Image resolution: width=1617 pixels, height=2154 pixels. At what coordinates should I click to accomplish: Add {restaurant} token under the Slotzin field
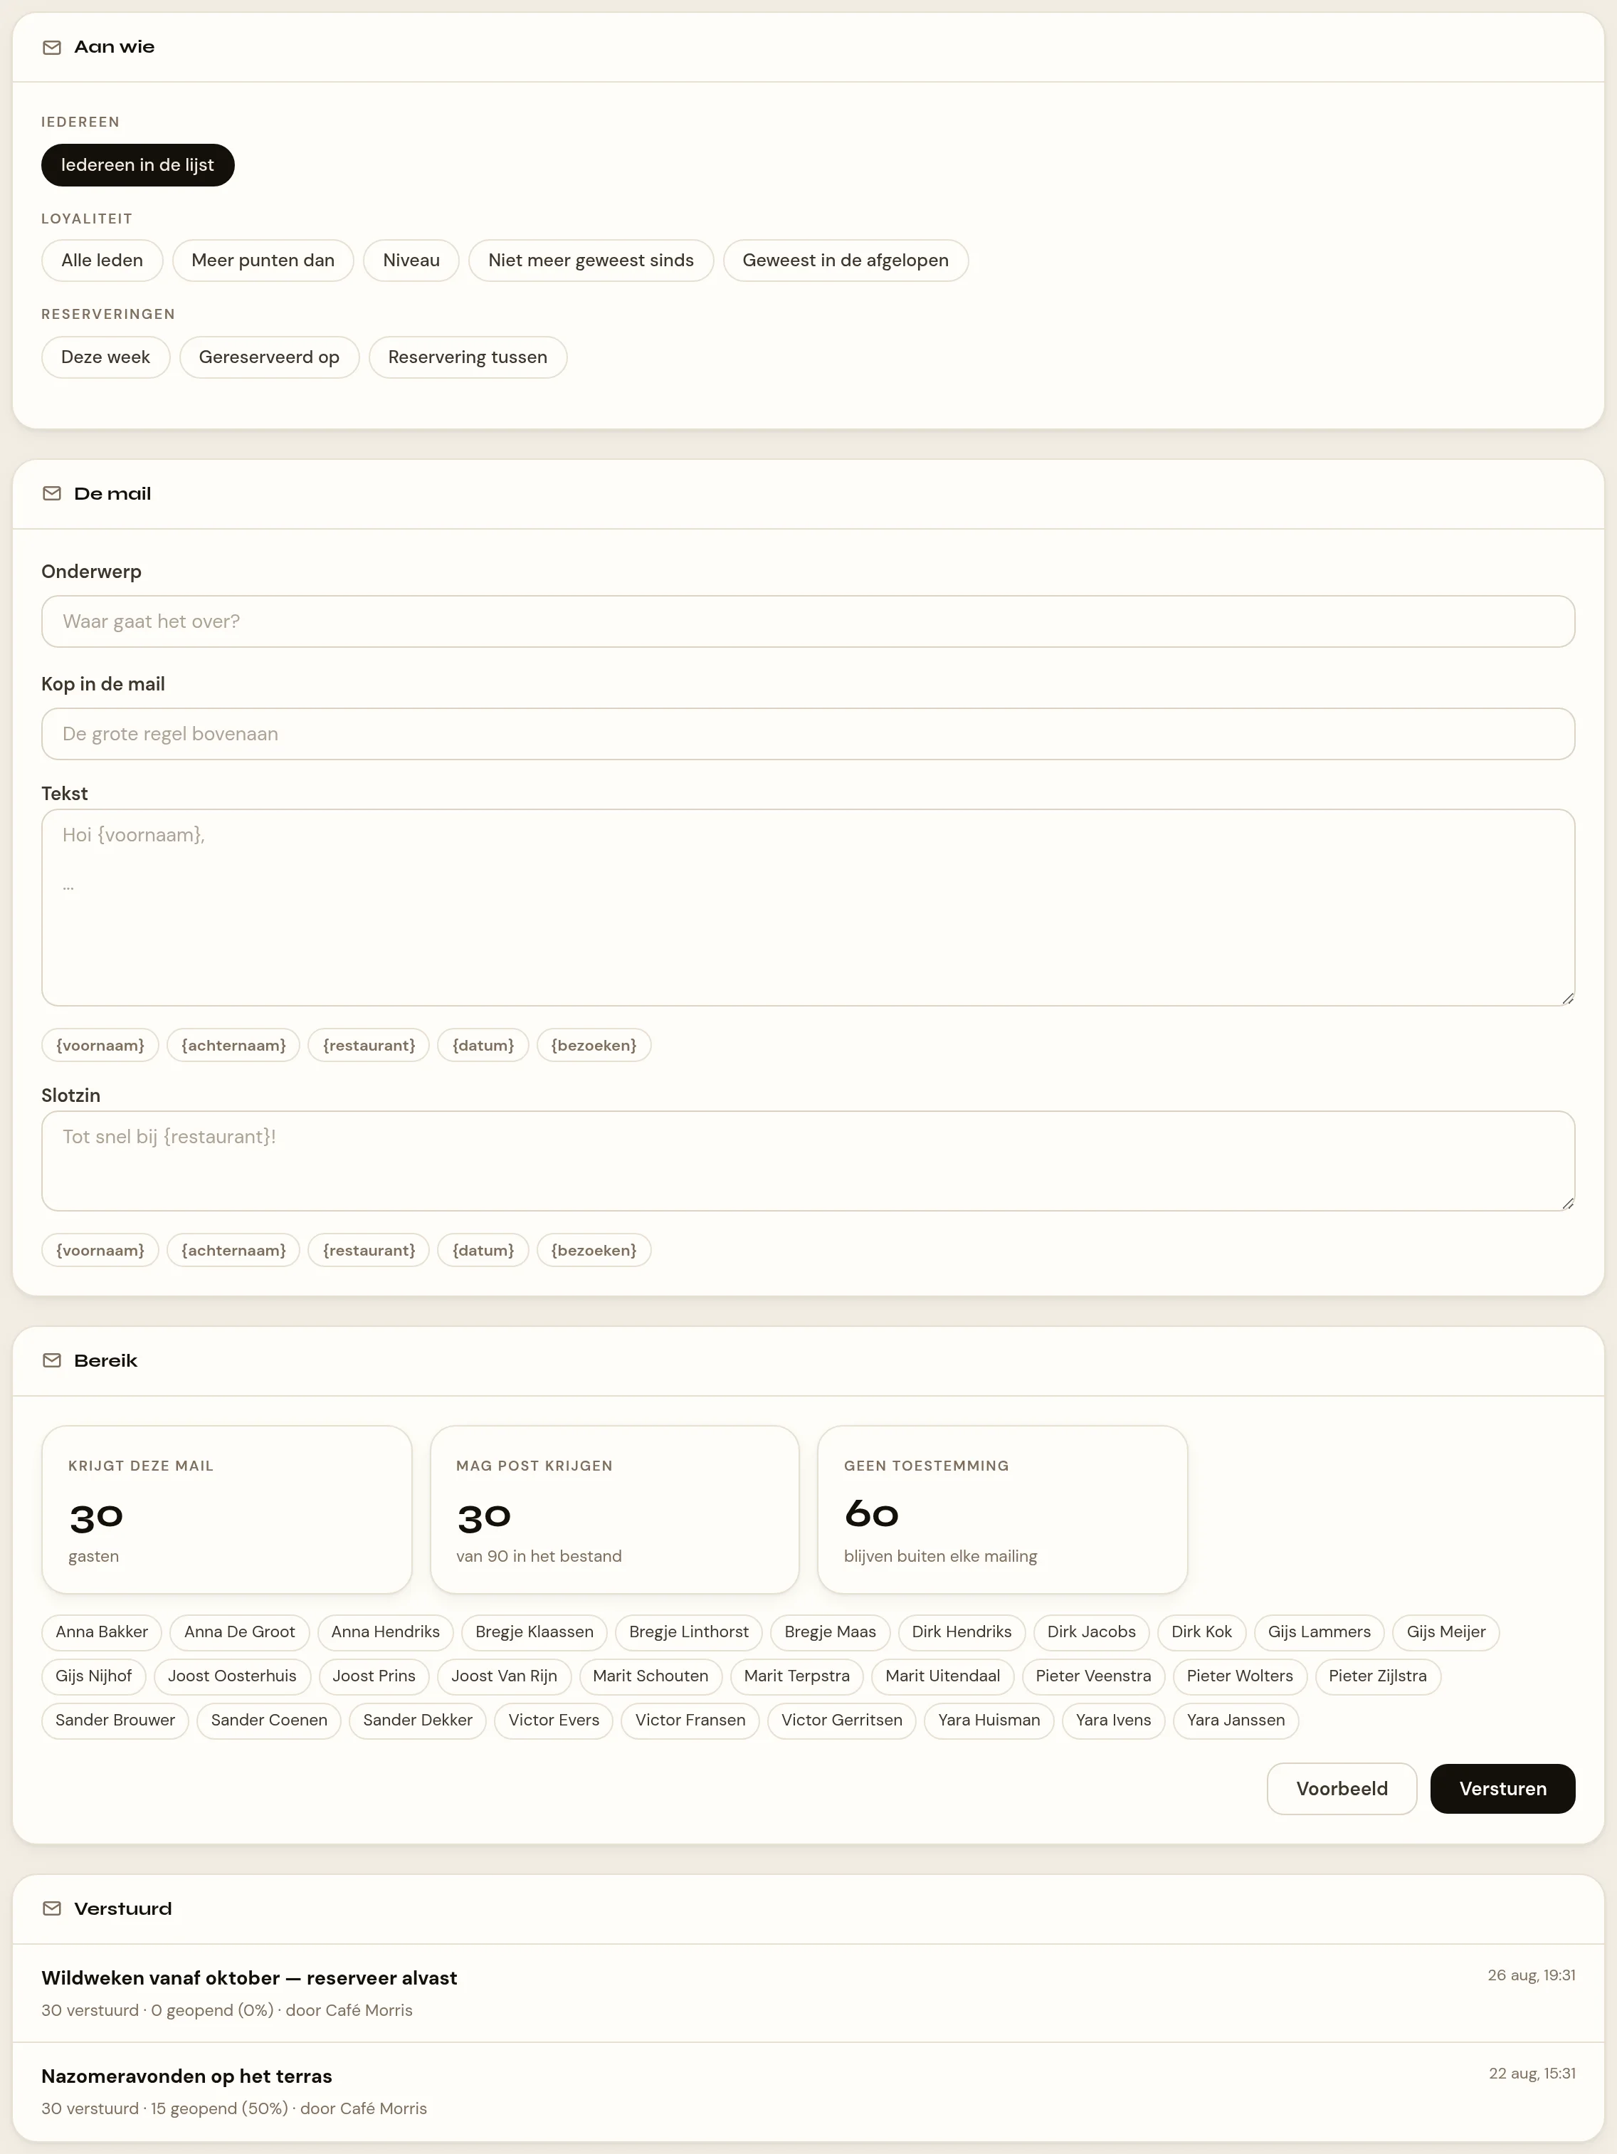pyautogui.click(x=369, y=1251)
